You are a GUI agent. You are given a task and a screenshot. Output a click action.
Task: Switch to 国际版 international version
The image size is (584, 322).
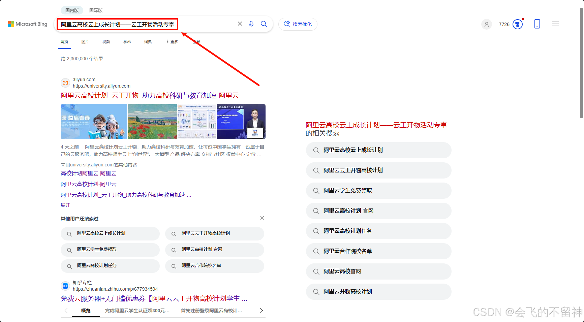coord(96,10)
